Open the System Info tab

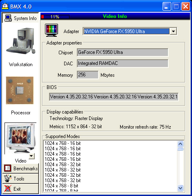tap(20, 18)
